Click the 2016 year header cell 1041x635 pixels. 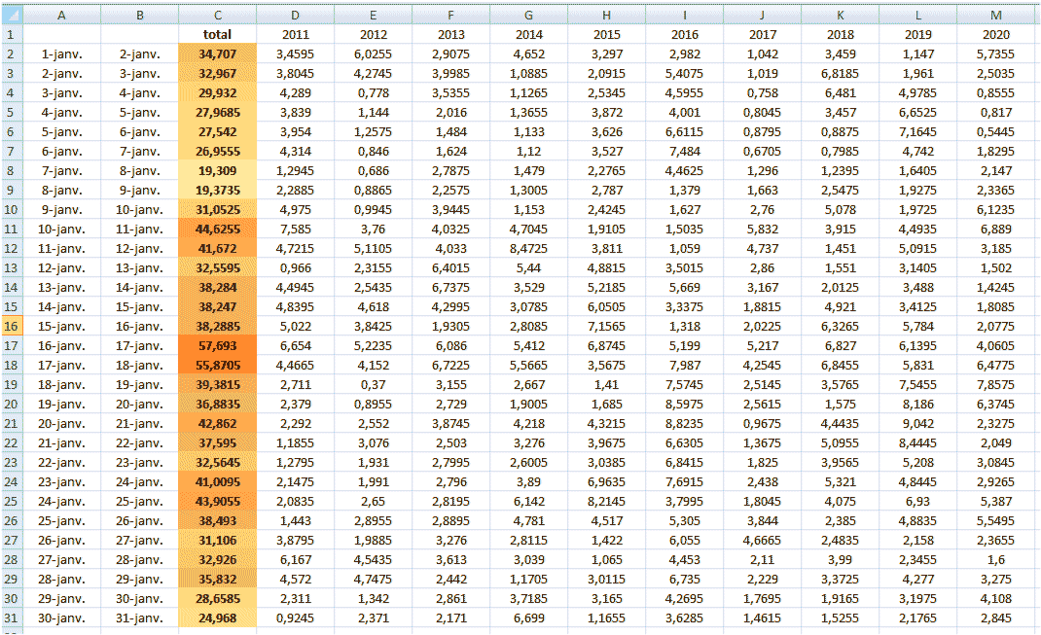685,34
